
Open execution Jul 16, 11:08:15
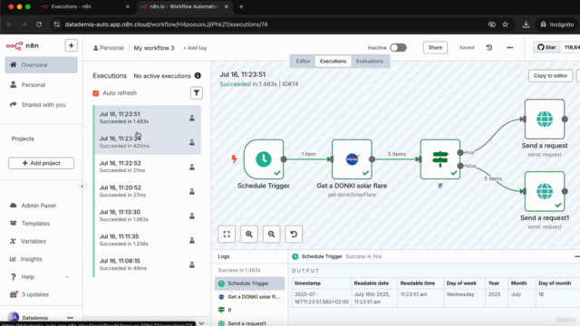pyautogui.click(x=148, y=264)
